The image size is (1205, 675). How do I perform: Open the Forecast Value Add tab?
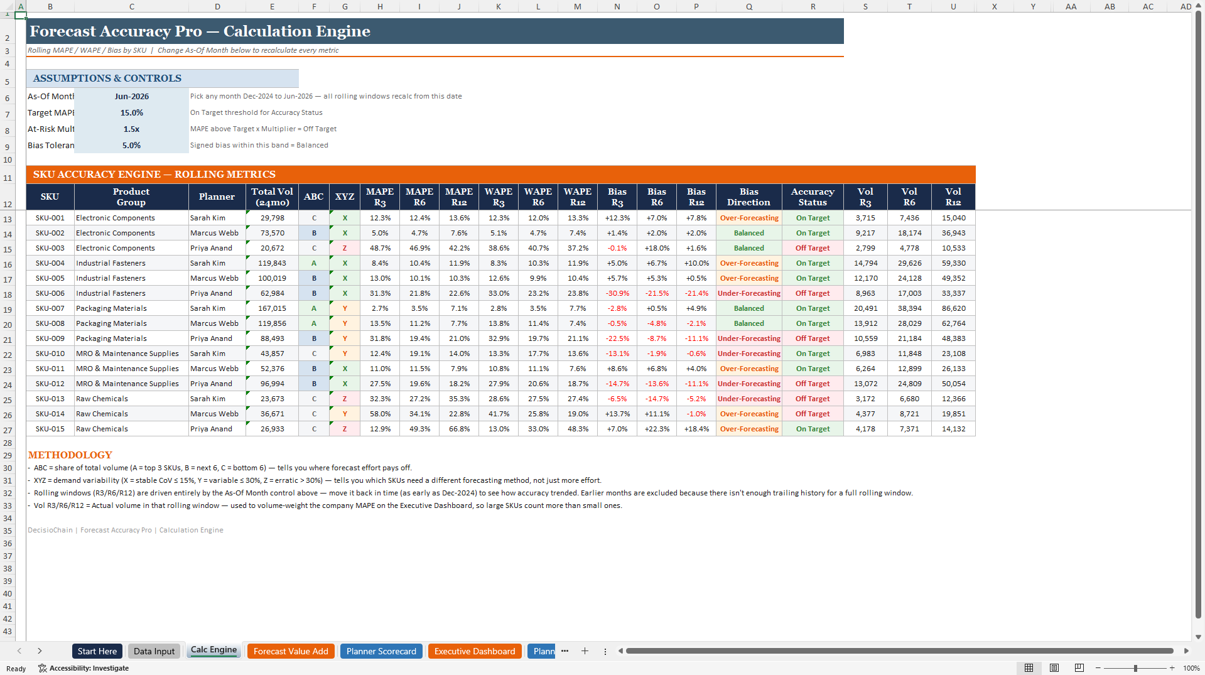pos(291,651)
